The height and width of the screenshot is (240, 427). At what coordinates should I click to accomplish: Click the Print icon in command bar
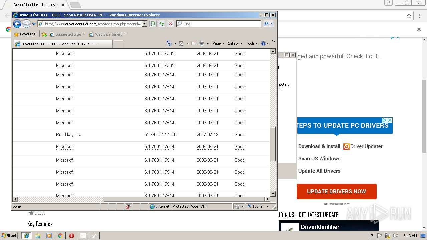202,44
